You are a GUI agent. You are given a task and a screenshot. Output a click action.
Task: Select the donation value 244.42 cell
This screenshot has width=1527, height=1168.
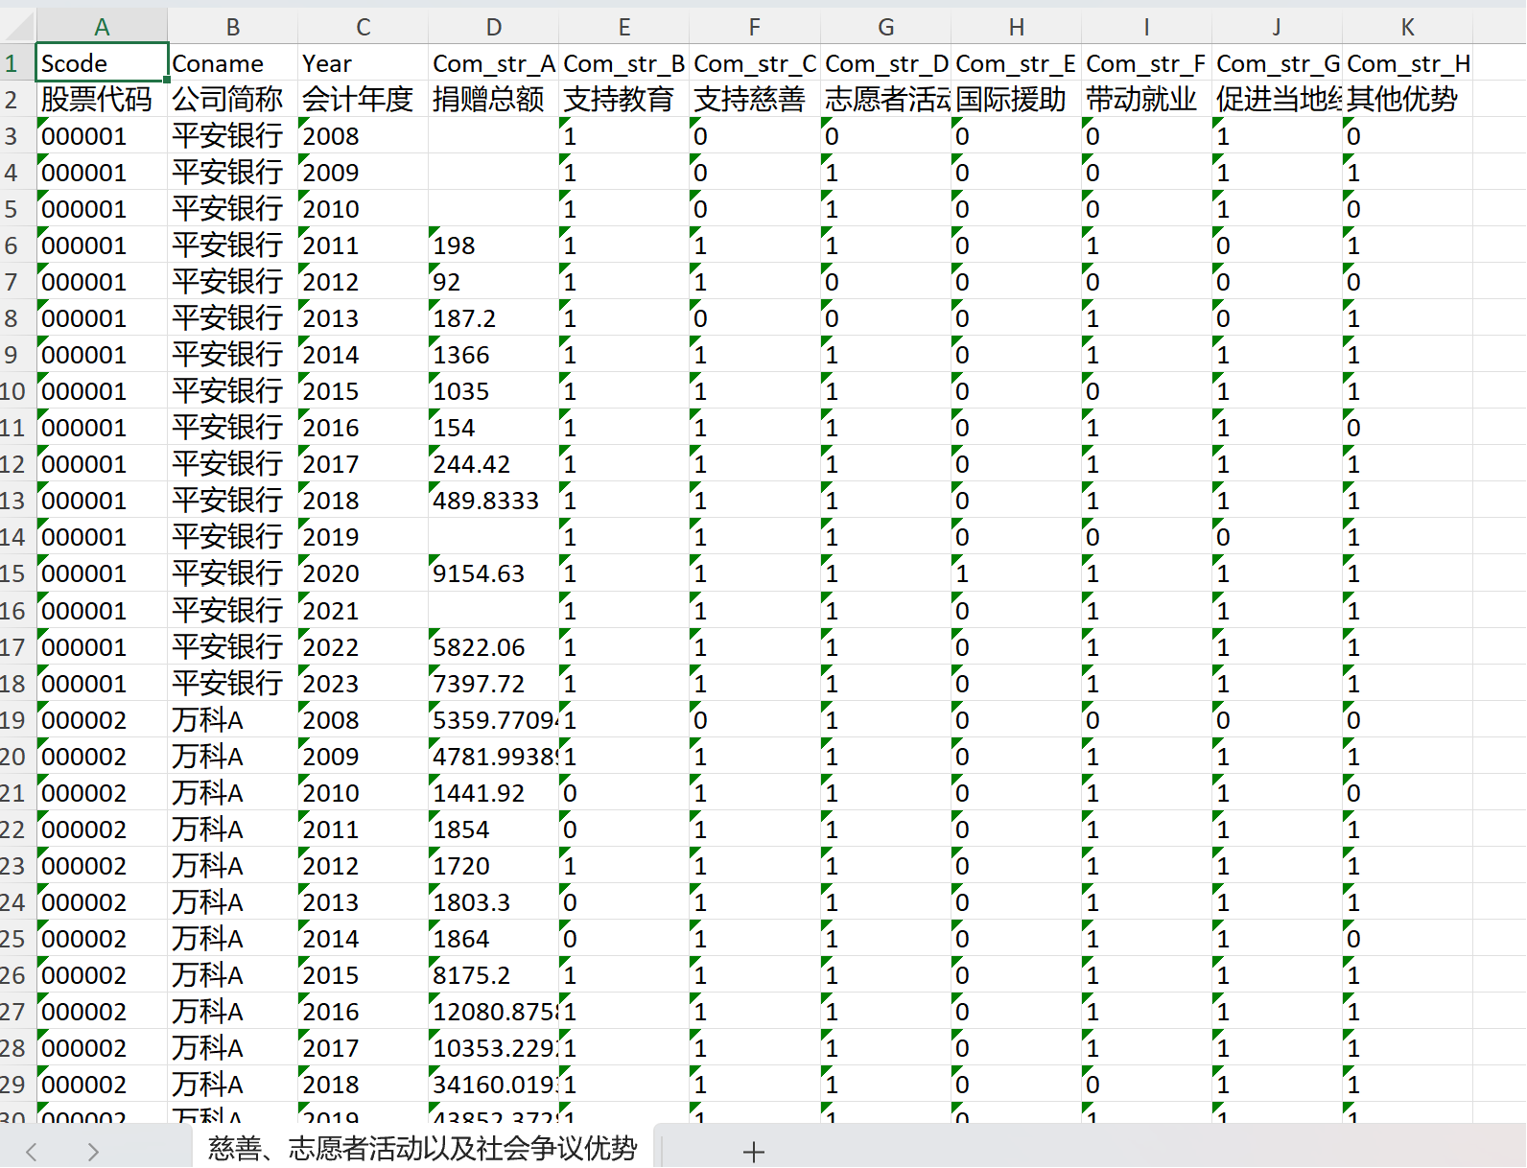[x=494, y=464]
